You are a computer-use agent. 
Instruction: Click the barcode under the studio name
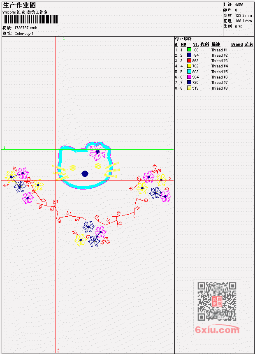click(x=30, y=19)
